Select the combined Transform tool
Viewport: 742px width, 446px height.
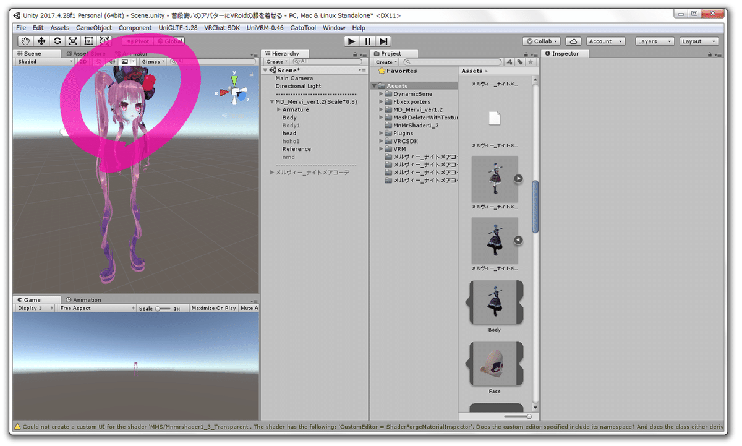104,41
